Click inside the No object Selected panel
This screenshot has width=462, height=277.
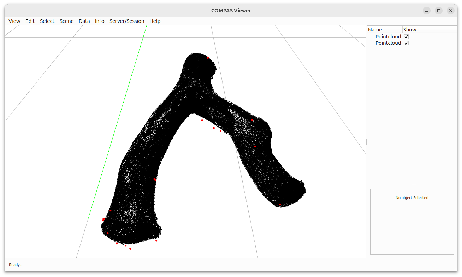click(412, 221)
